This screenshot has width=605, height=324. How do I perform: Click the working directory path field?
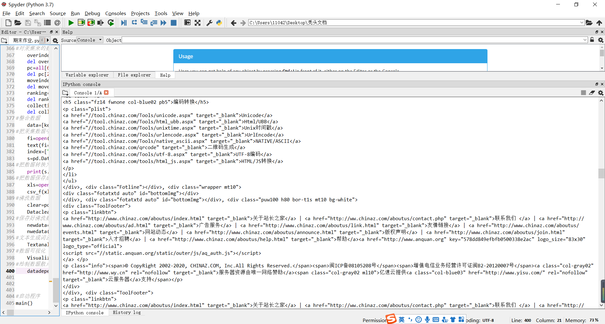pyautogui.click(x=413, y=23)
